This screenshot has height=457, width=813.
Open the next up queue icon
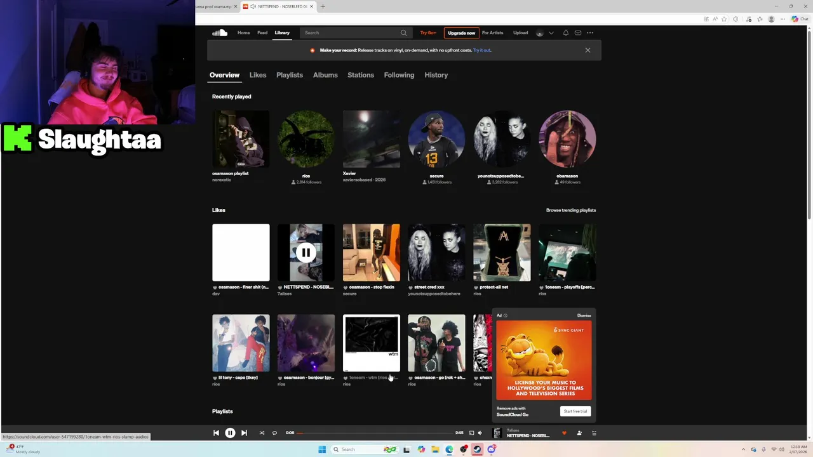pyautogui.click(x=595, y=433)
